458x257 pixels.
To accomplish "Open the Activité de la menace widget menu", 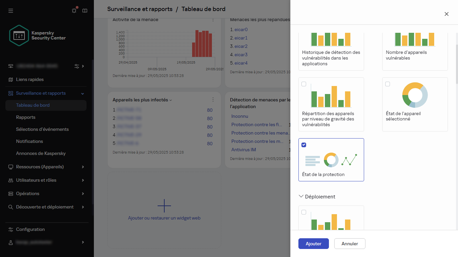I will point(213,20).
